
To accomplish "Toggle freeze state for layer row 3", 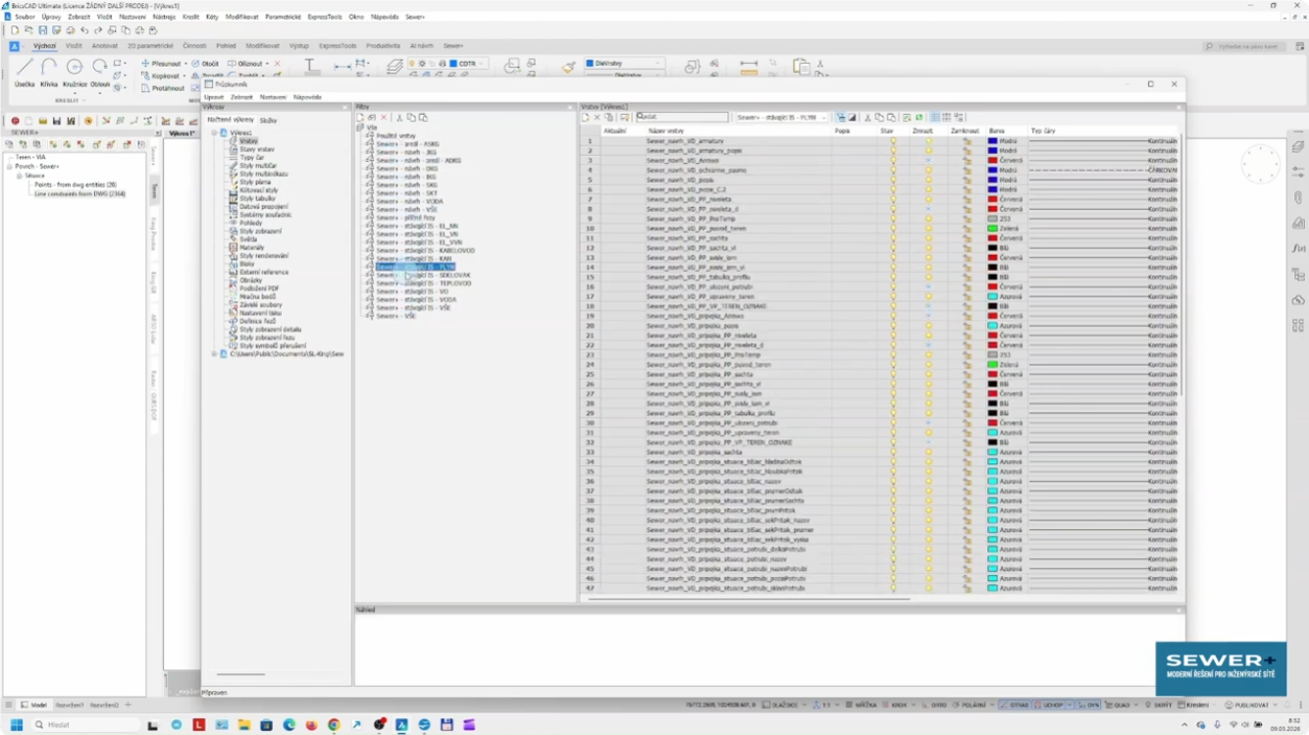I will click(x=928, y=161).
